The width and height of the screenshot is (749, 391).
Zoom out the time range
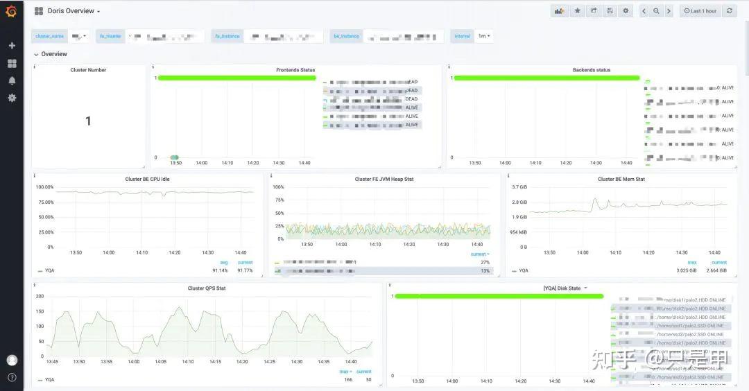(656, 11)
